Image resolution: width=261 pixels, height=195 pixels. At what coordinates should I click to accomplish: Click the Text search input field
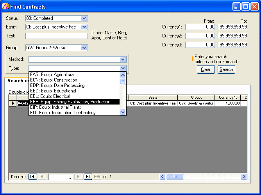click(57, 36)
